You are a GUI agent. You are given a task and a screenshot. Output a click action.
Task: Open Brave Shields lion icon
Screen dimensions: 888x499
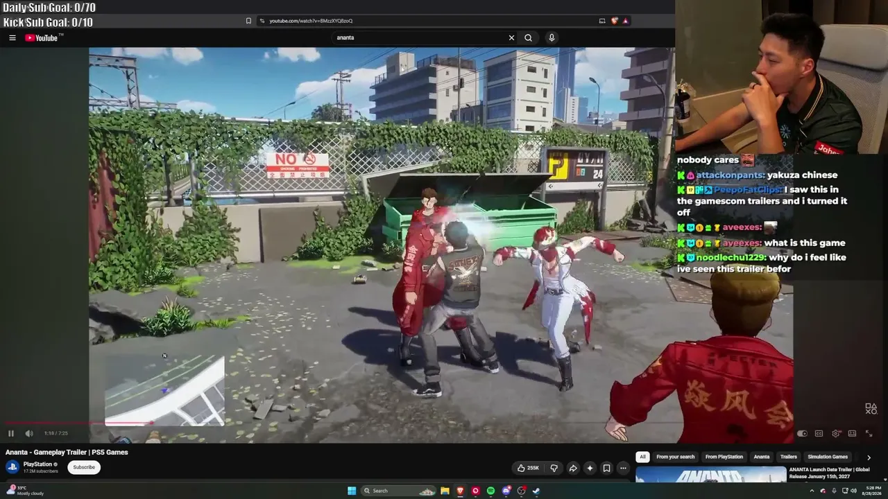click(614, 21)
